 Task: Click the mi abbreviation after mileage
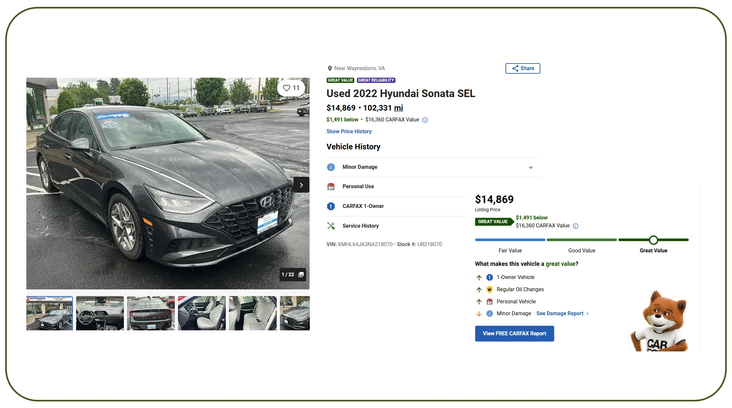(x=398, y=108)
